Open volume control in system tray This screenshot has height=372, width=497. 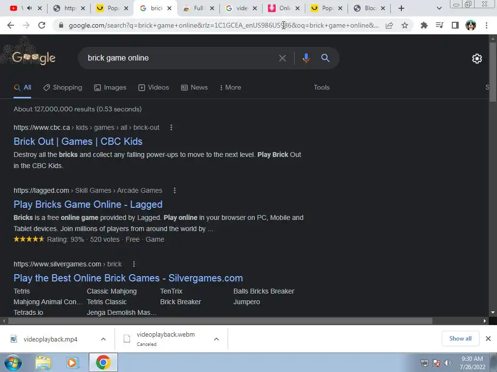pos(448,363)
